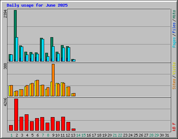Click the cyan pages bar for day 12

(x=69, y=54)
